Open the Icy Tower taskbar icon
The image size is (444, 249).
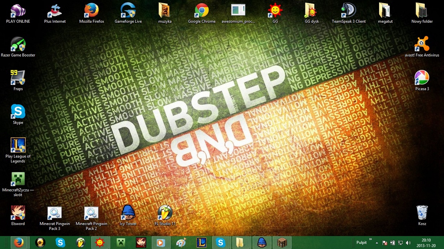click(261, 243)
